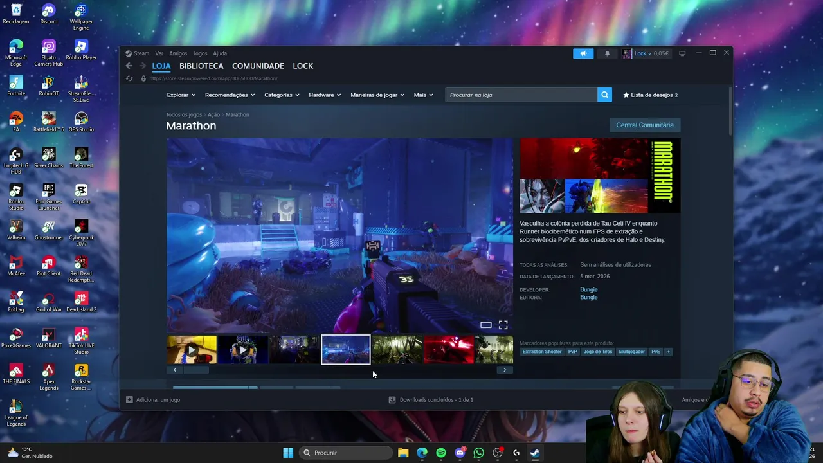Click the padlock icon beside the URL

click(143, 78)
